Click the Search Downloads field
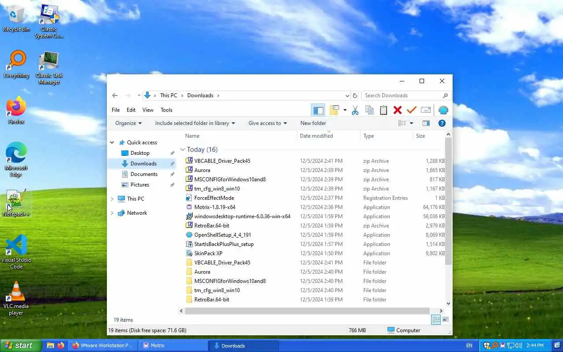This screenshot has height=352, width=563. (406, 95)
